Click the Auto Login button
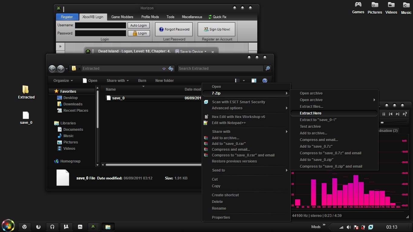This screenshot has width=413, height=232. point(138,25)
